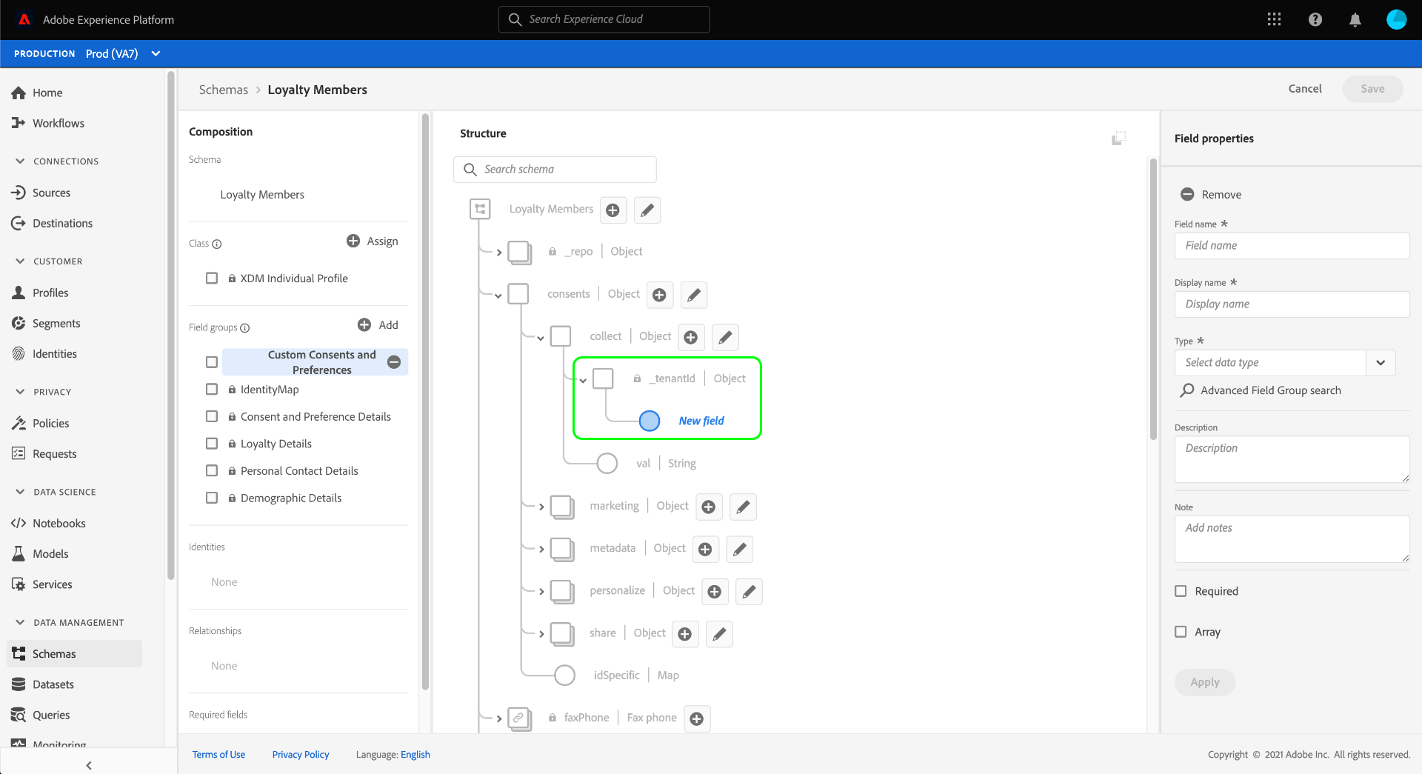Click into the Field name input
The image size is (1422, 774).
1292,246
